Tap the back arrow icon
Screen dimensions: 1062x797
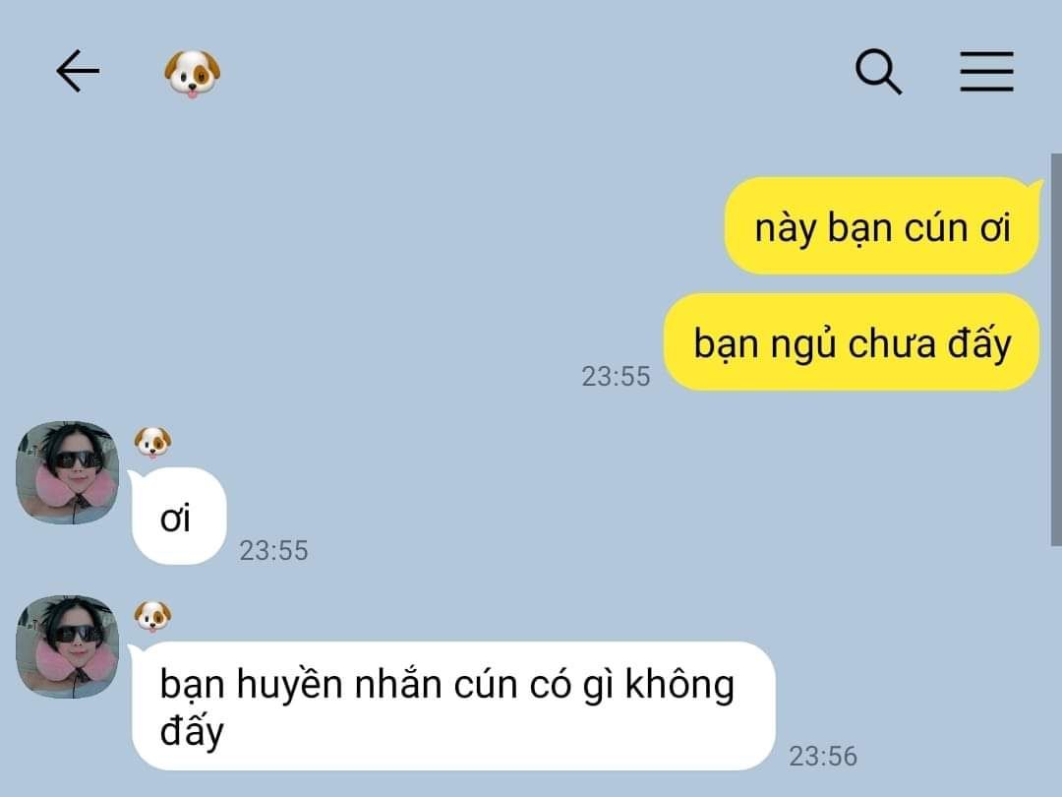click(x=78, y=71)
